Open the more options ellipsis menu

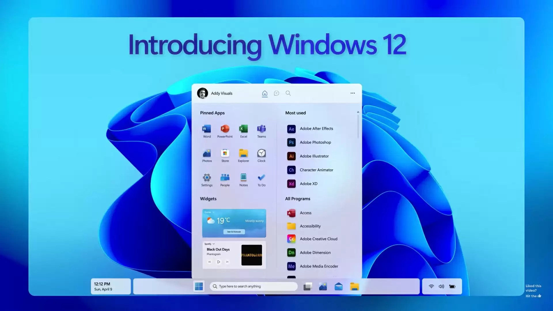(353, 93)
